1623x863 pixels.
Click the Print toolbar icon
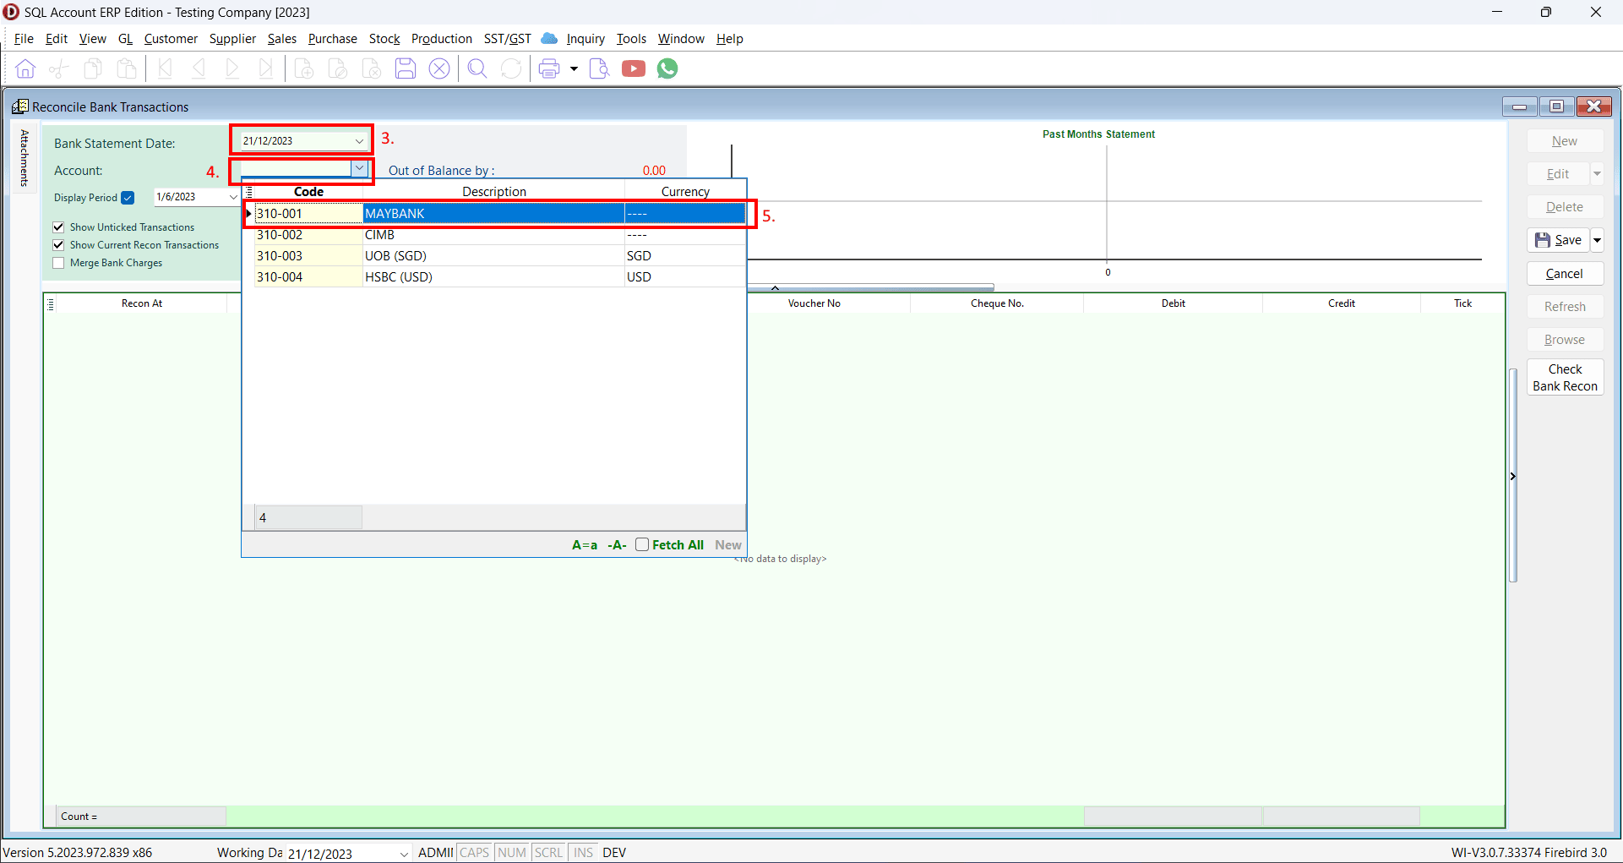(x=549, y=69)
